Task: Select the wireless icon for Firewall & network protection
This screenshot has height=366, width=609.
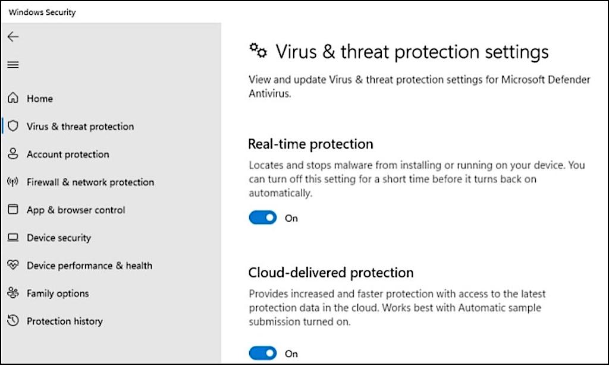Action: (x=12, y=182)
